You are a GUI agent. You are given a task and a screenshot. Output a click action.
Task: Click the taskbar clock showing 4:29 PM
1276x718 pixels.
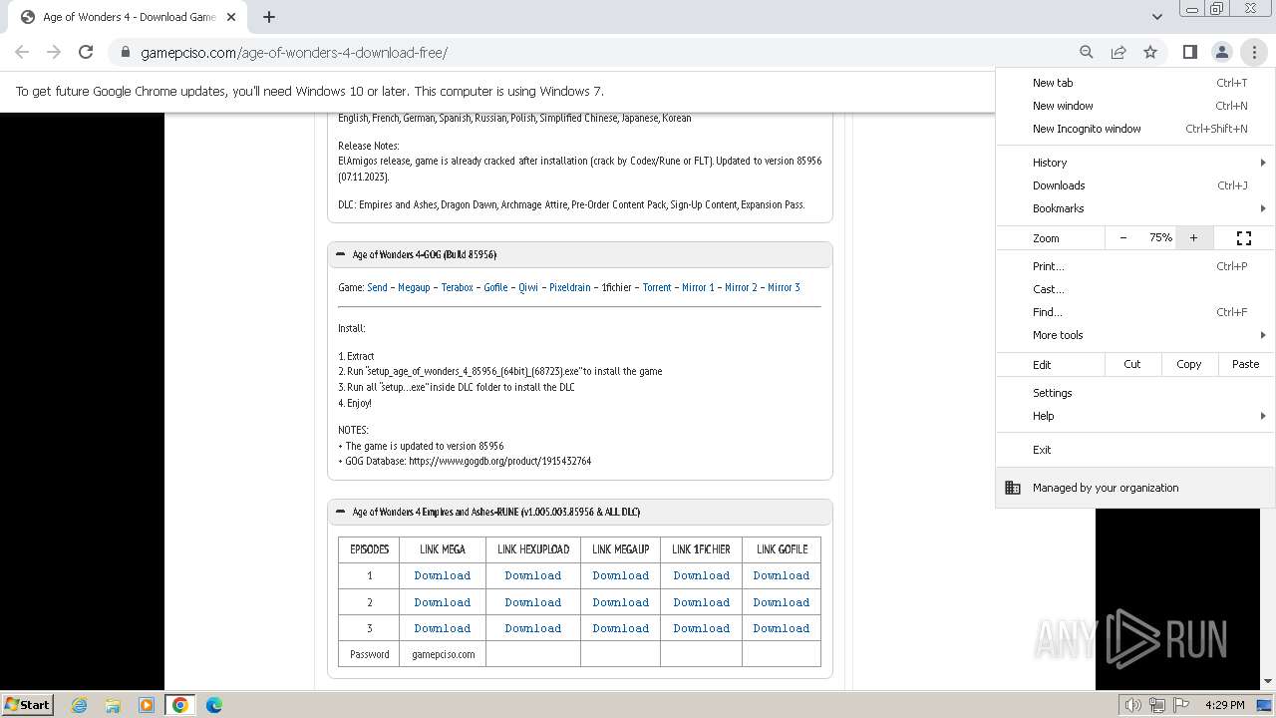[1225, 705]
